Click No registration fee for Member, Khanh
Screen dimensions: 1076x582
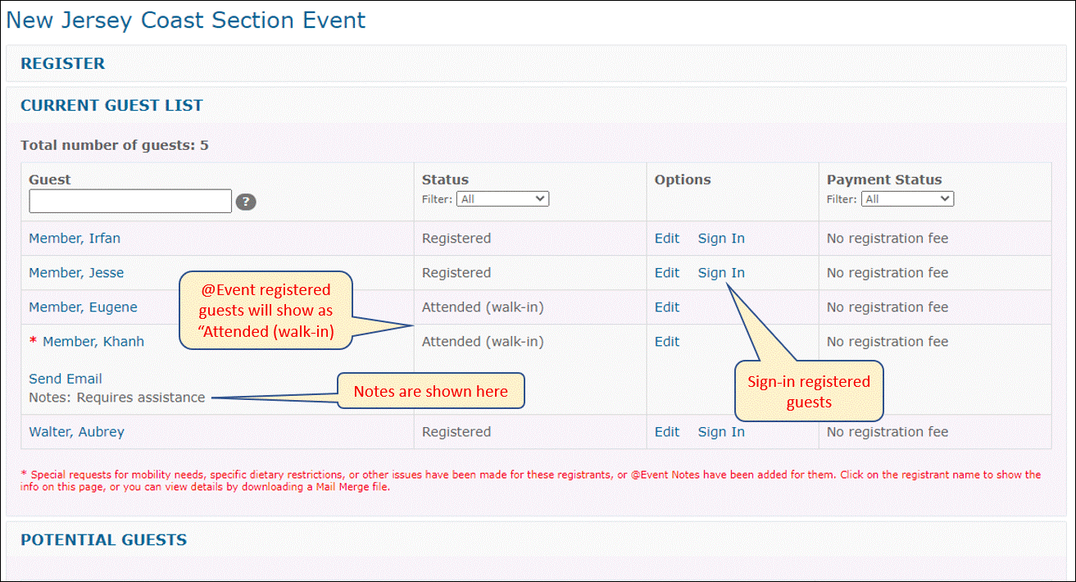click(x=888, y=342)
